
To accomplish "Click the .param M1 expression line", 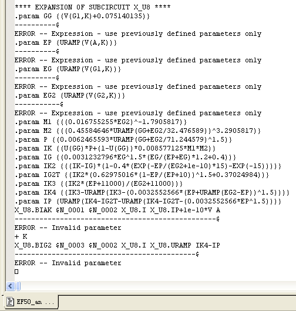I will point(100,122).
